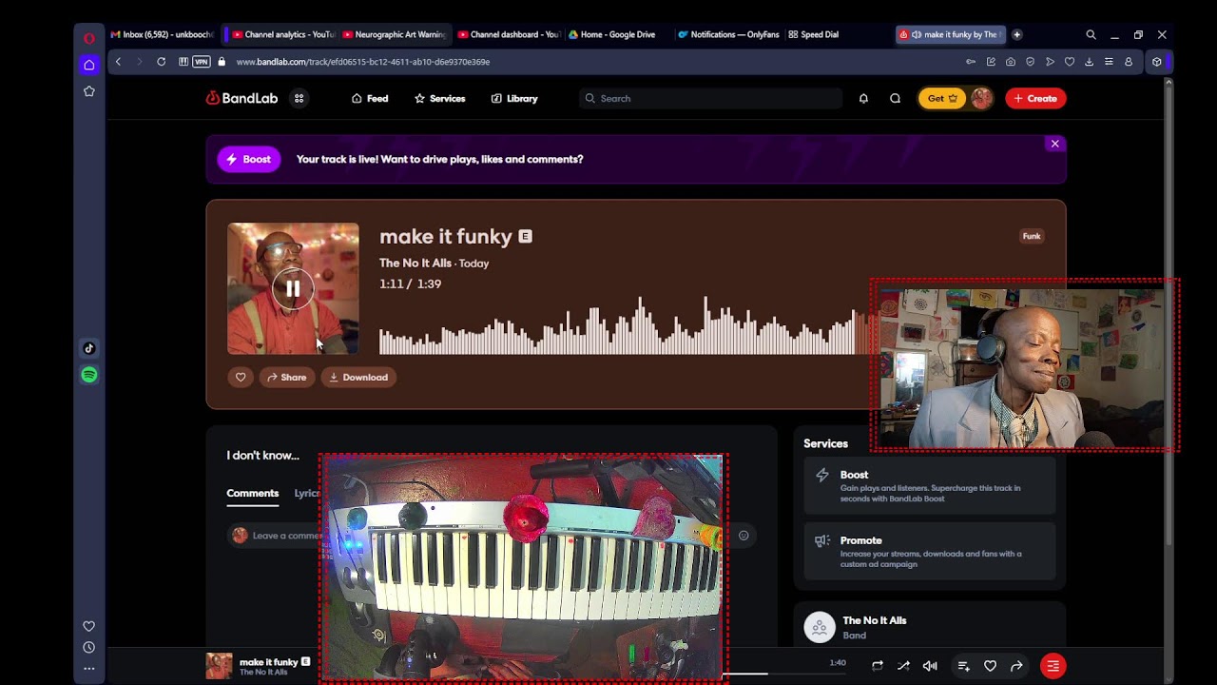The height and width of the screenshot is (685, 1217).
Task: Open the Opera easy setup menu
Action: point(1109,62)
